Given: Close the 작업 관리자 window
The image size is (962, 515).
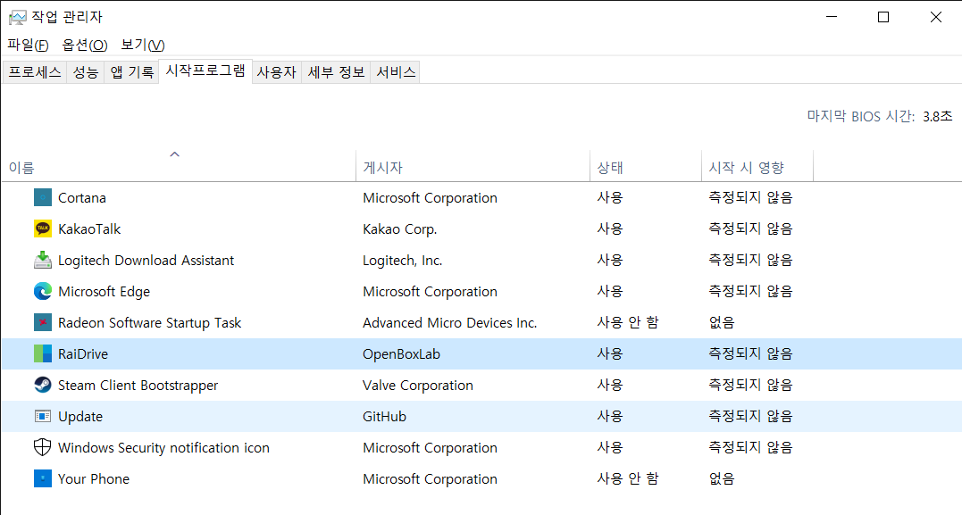Looking at the screenshot, I should coord(935,17).
